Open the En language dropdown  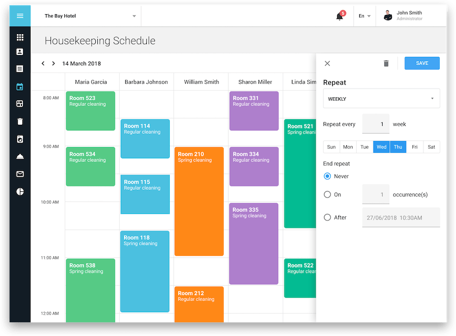pos(365,16)
